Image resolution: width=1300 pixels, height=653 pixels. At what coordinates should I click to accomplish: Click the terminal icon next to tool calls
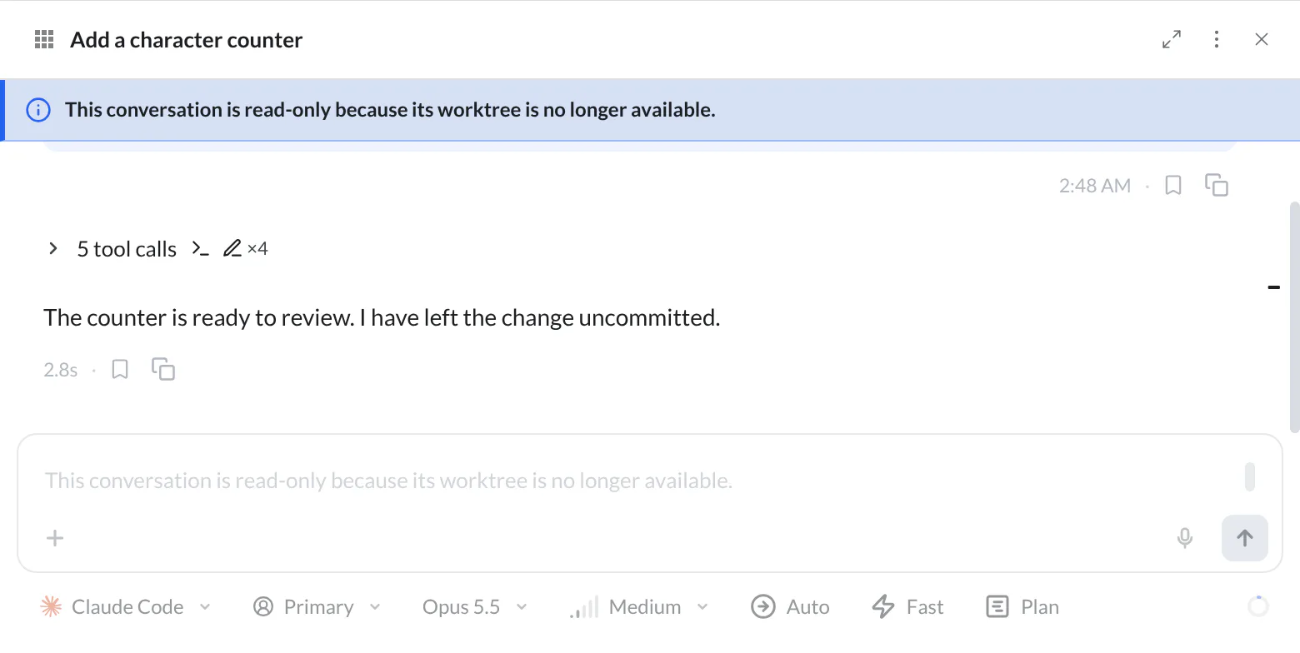coord(200,248)
